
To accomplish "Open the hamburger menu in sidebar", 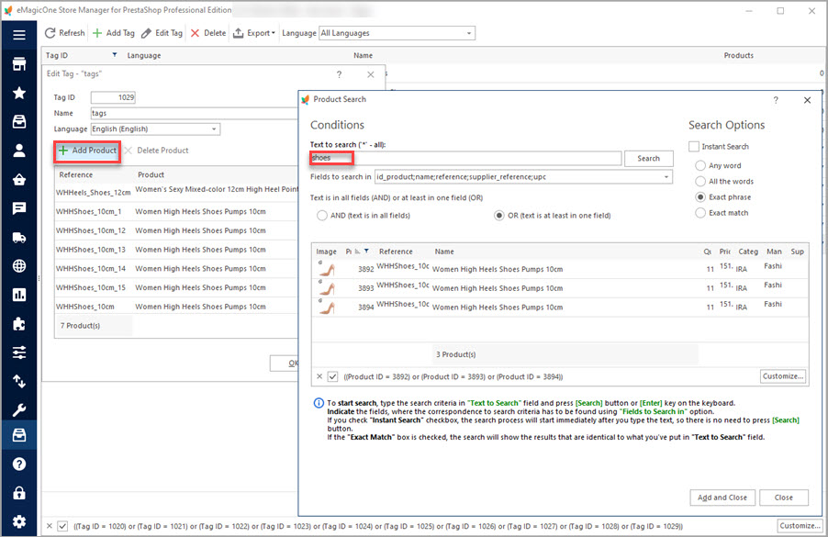I will [x=19, y=35].
